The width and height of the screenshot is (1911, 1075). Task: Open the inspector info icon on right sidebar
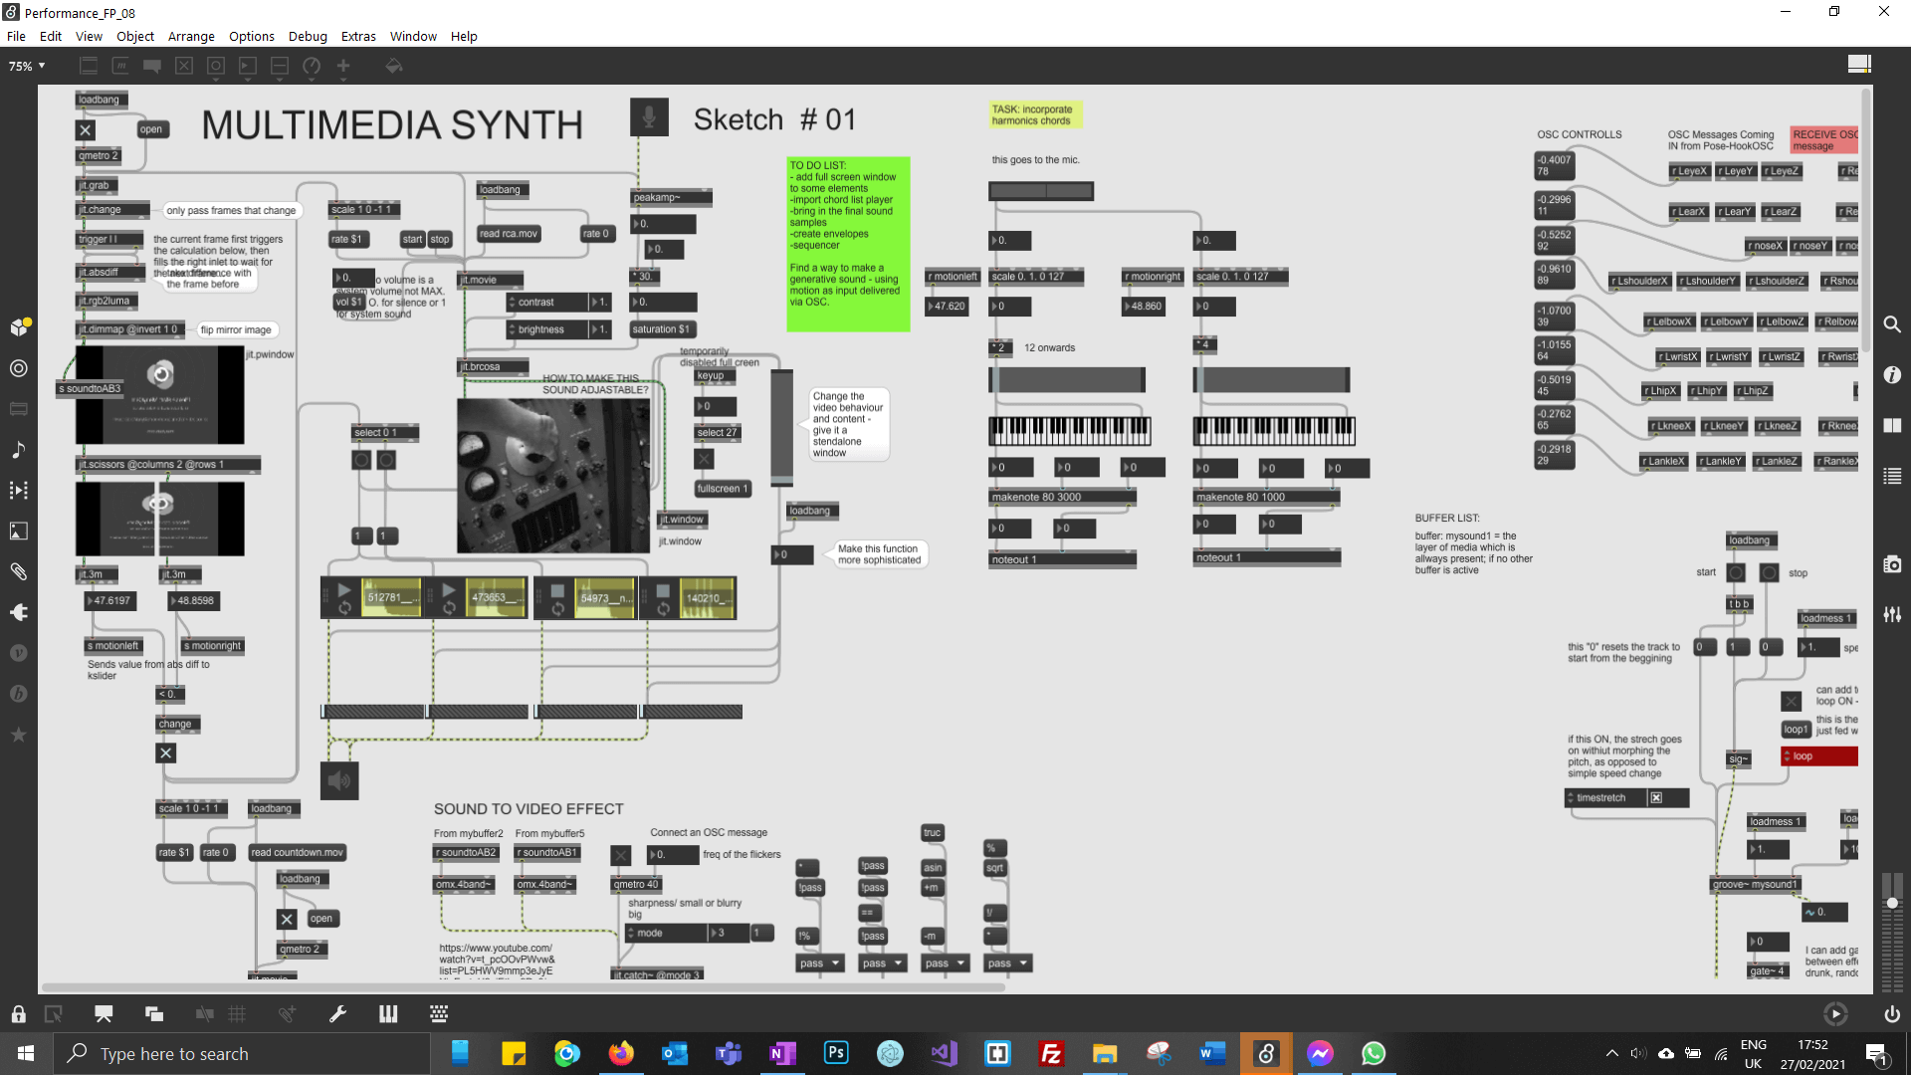pos(1892,375)
